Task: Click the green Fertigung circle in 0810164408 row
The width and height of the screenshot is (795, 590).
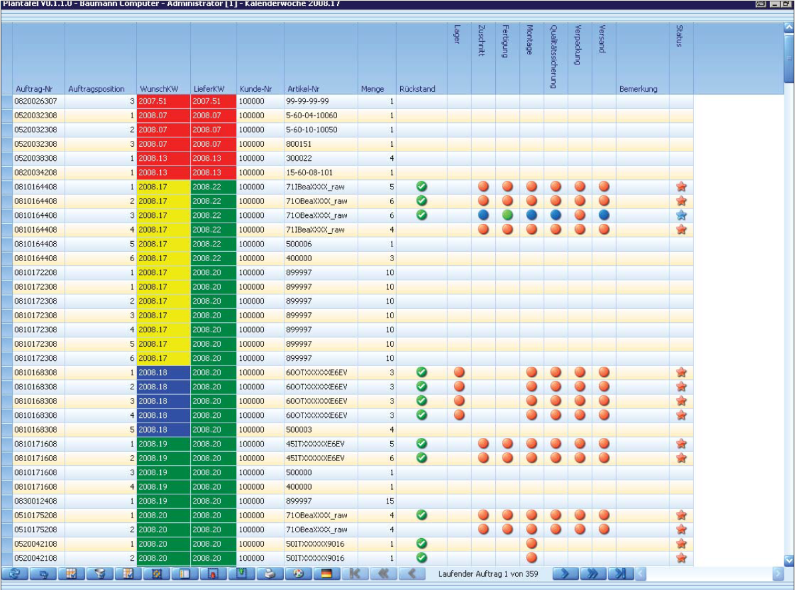Action: pyautogui.click(x=507, y=215)
